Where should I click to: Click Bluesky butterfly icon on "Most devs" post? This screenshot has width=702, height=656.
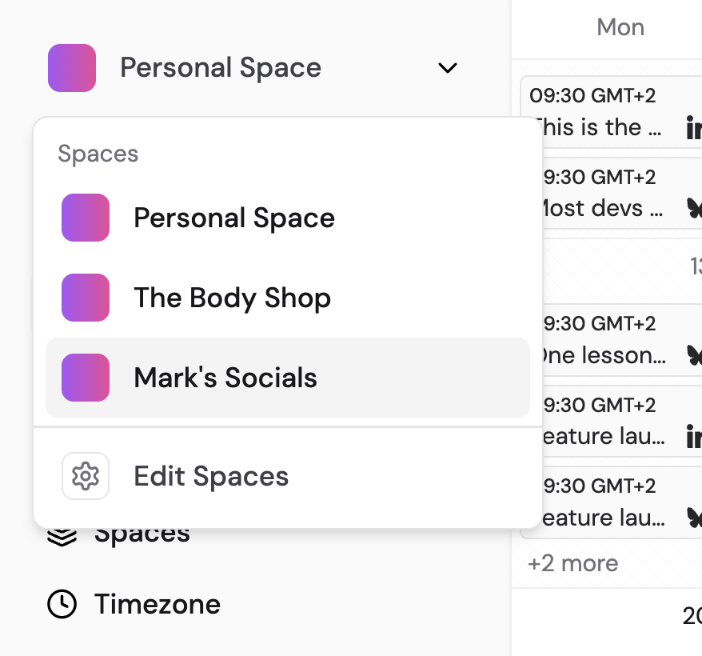693,208
